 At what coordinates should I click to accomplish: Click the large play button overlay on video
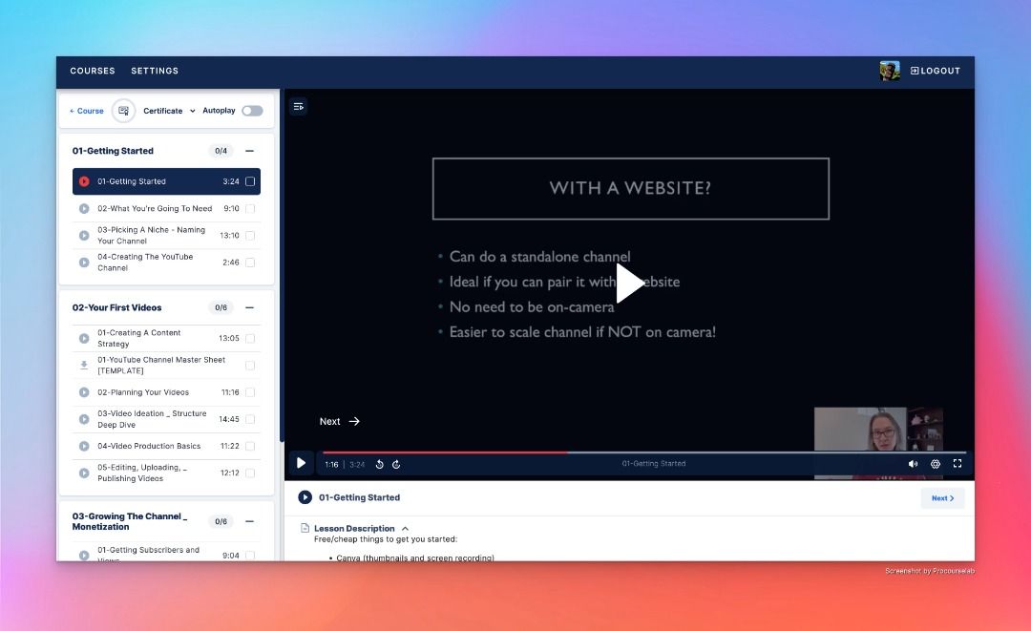pyautogui.click(x=630, y=284)
